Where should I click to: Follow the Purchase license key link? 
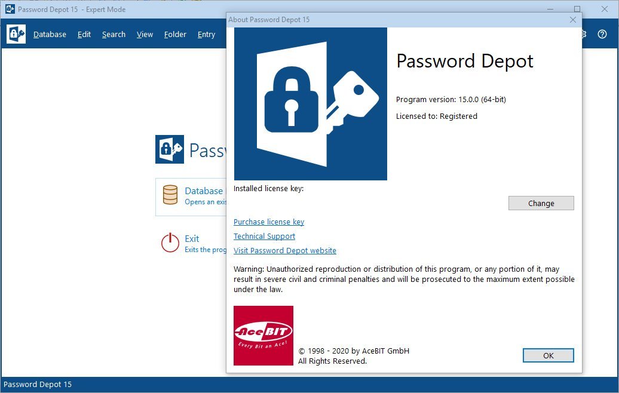[269, 222]
